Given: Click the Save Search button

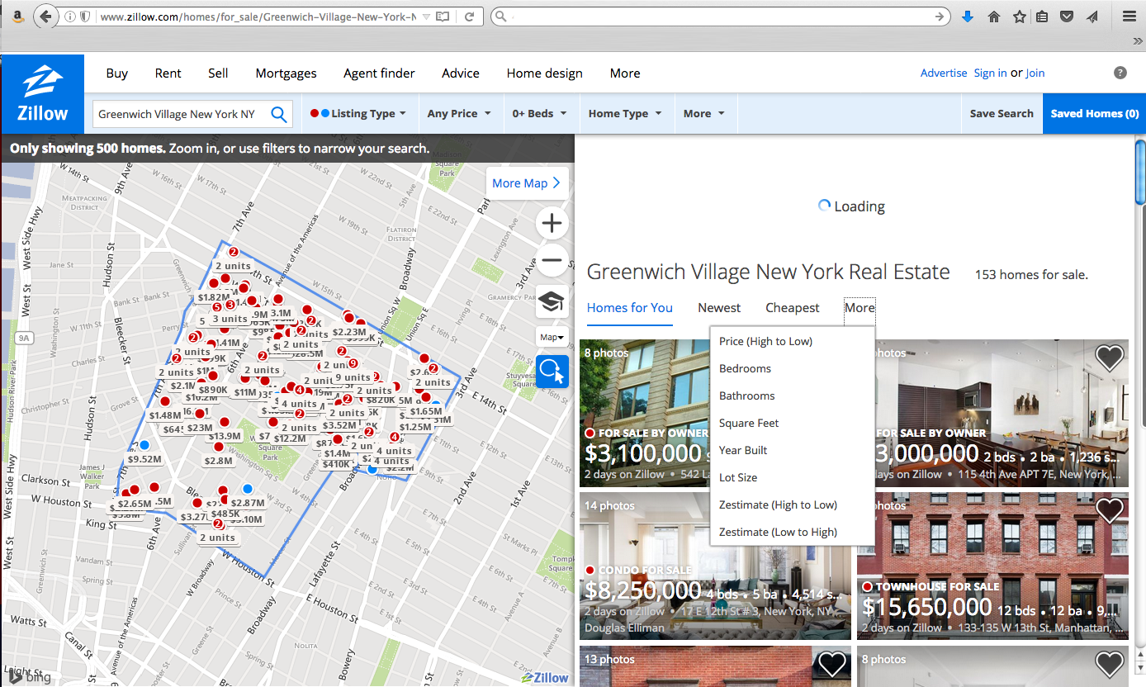Looking at the screenshot, I should point(1001,114).
